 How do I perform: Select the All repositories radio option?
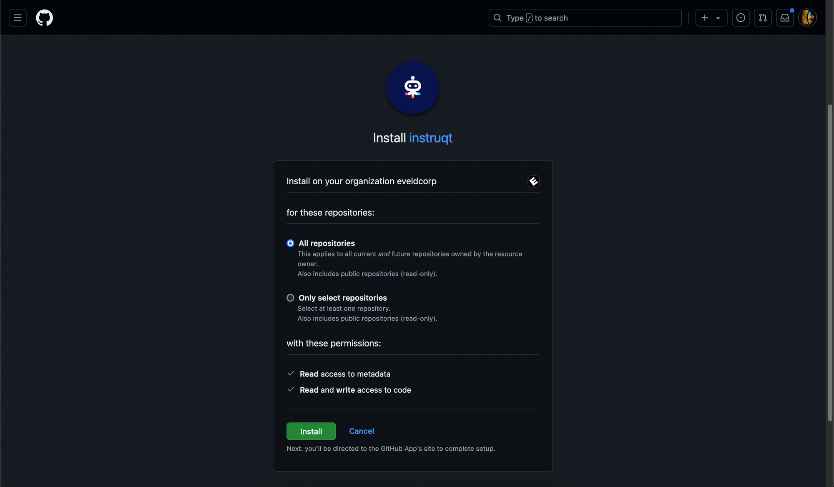(x=290, y=243)
